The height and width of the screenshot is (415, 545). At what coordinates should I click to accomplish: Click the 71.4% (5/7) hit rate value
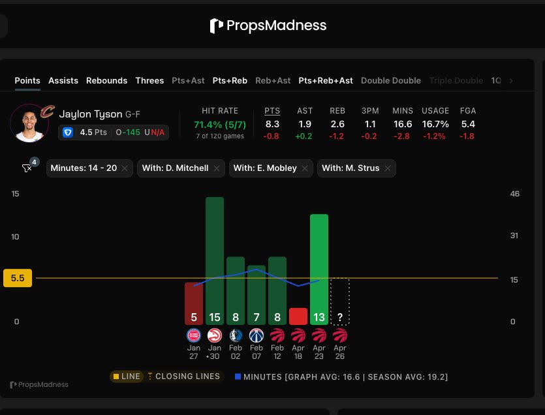point(220,125)
